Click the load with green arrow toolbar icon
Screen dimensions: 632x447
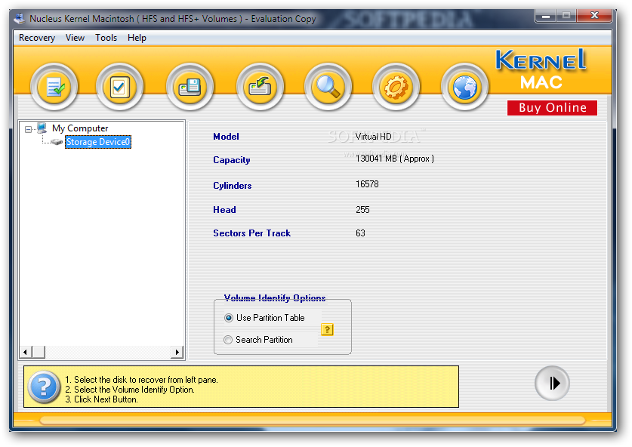pos(260,87)
